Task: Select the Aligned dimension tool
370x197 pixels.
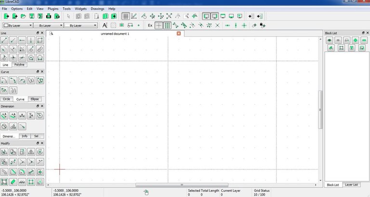Action: click(4, 116)
